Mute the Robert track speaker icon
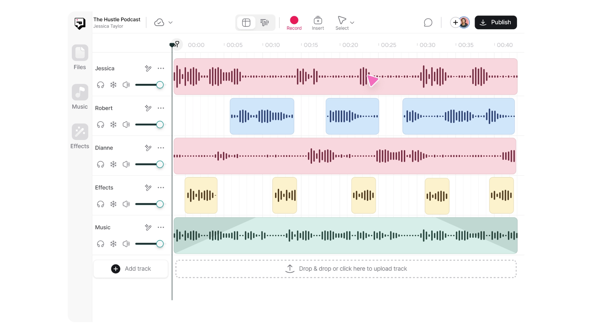 click(x=126, y=125)
